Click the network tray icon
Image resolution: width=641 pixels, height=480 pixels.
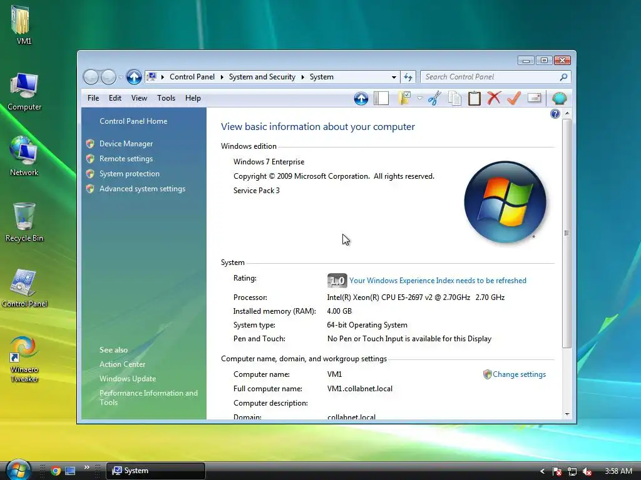coord(572,471)
